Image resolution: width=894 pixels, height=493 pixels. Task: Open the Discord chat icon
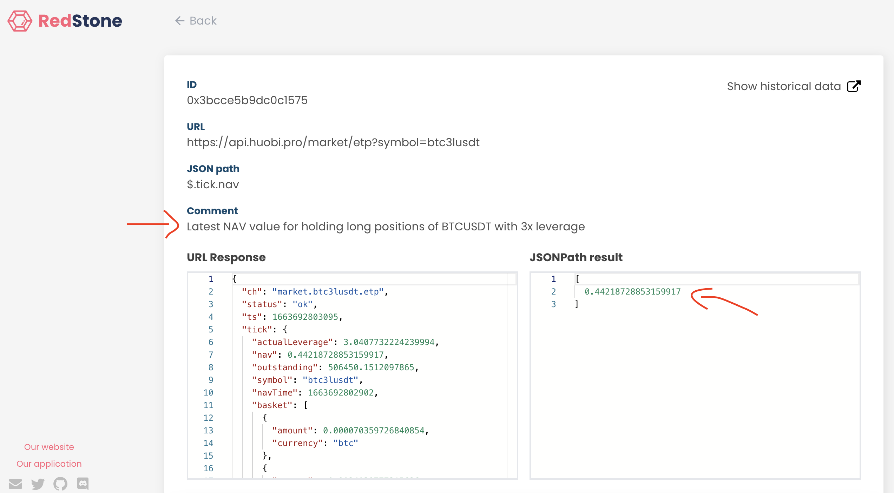(x=83, y=484)
